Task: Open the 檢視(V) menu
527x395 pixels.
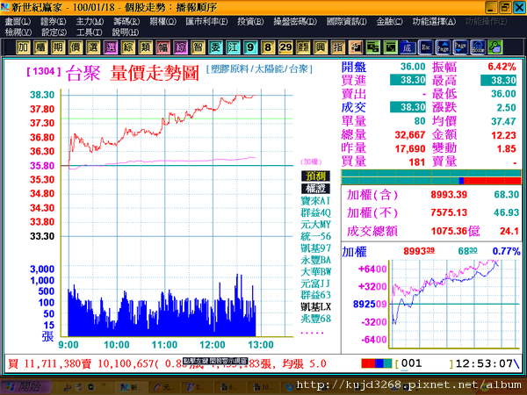Action: coord(18,32)
